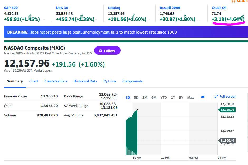Click the current price marker on chart
The width and height of the screenshot is (248, 165).
[x=137, y=110]
